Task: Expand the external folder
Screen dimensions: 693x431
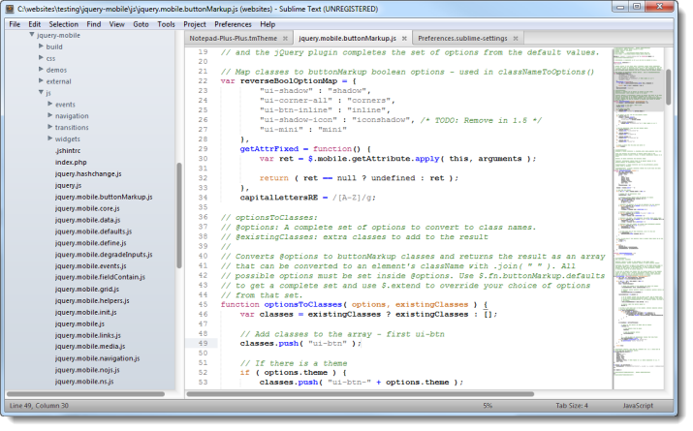Action: [x=41, y=80]
